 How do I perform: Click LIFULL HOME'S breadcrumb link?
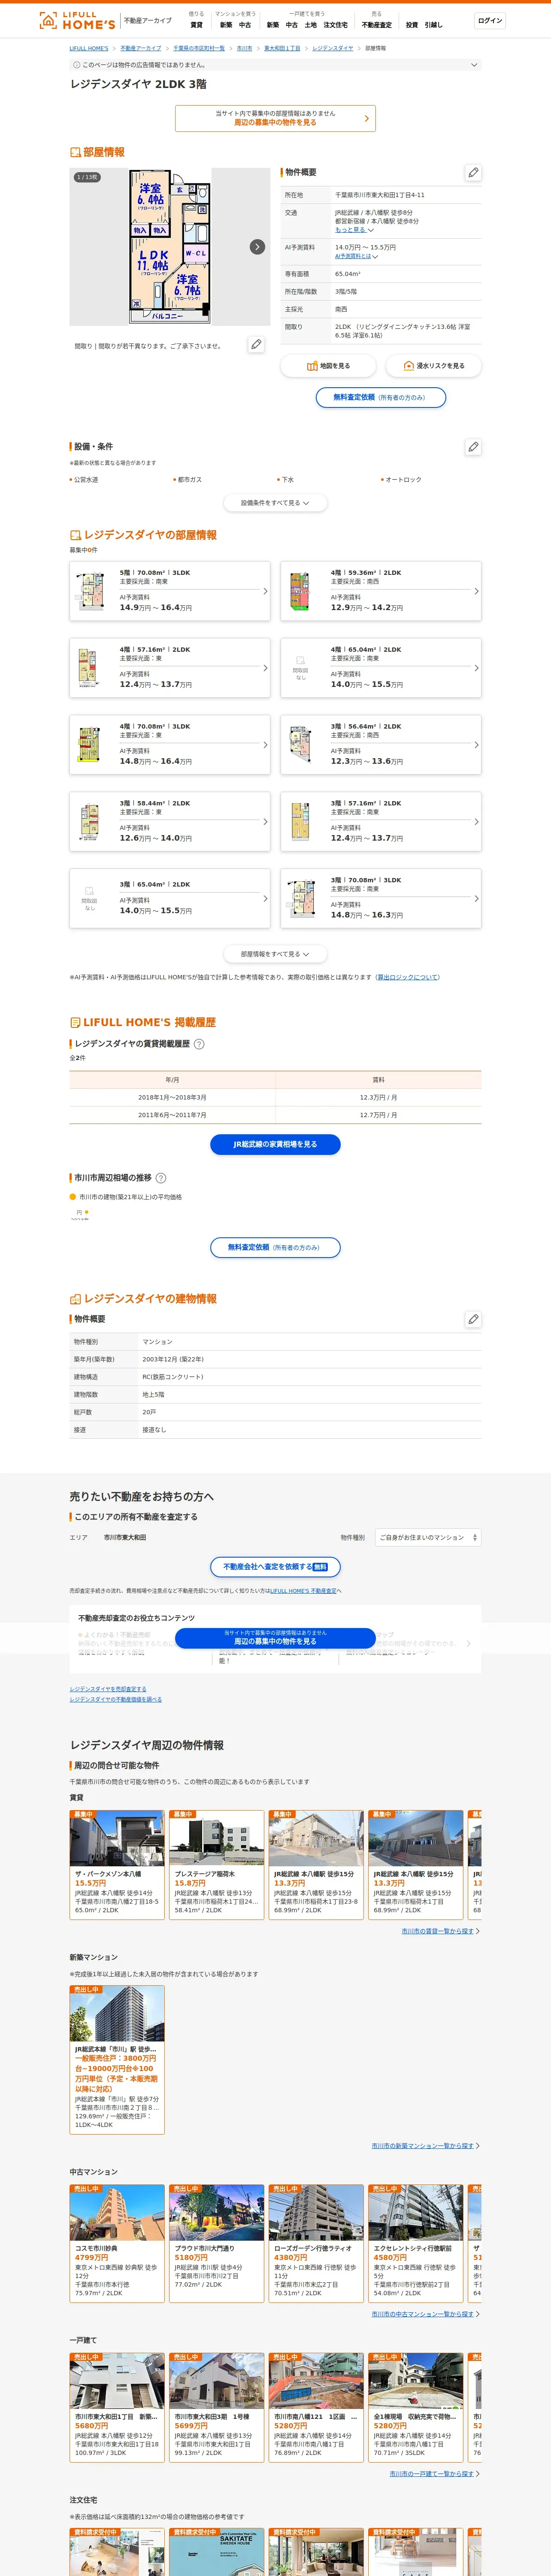pos(89,48)
